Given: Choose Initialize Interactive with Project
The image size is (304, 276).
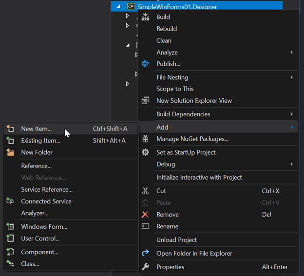Looking at the screenshot, I should [218, 177].
